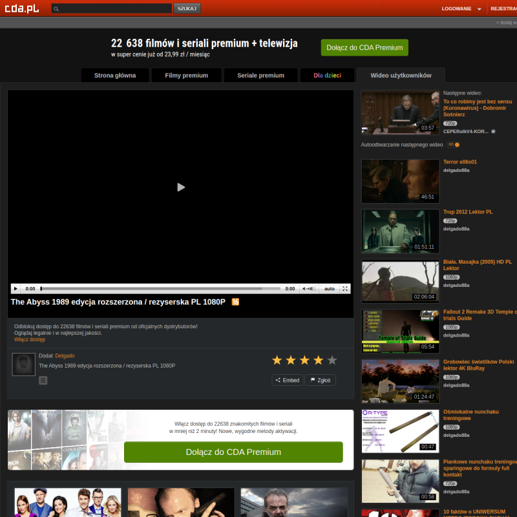The height and width of the screenshot is (517, 517).
Task: Open next video To co robimy jest bez sensu
Action: [478, 108]
